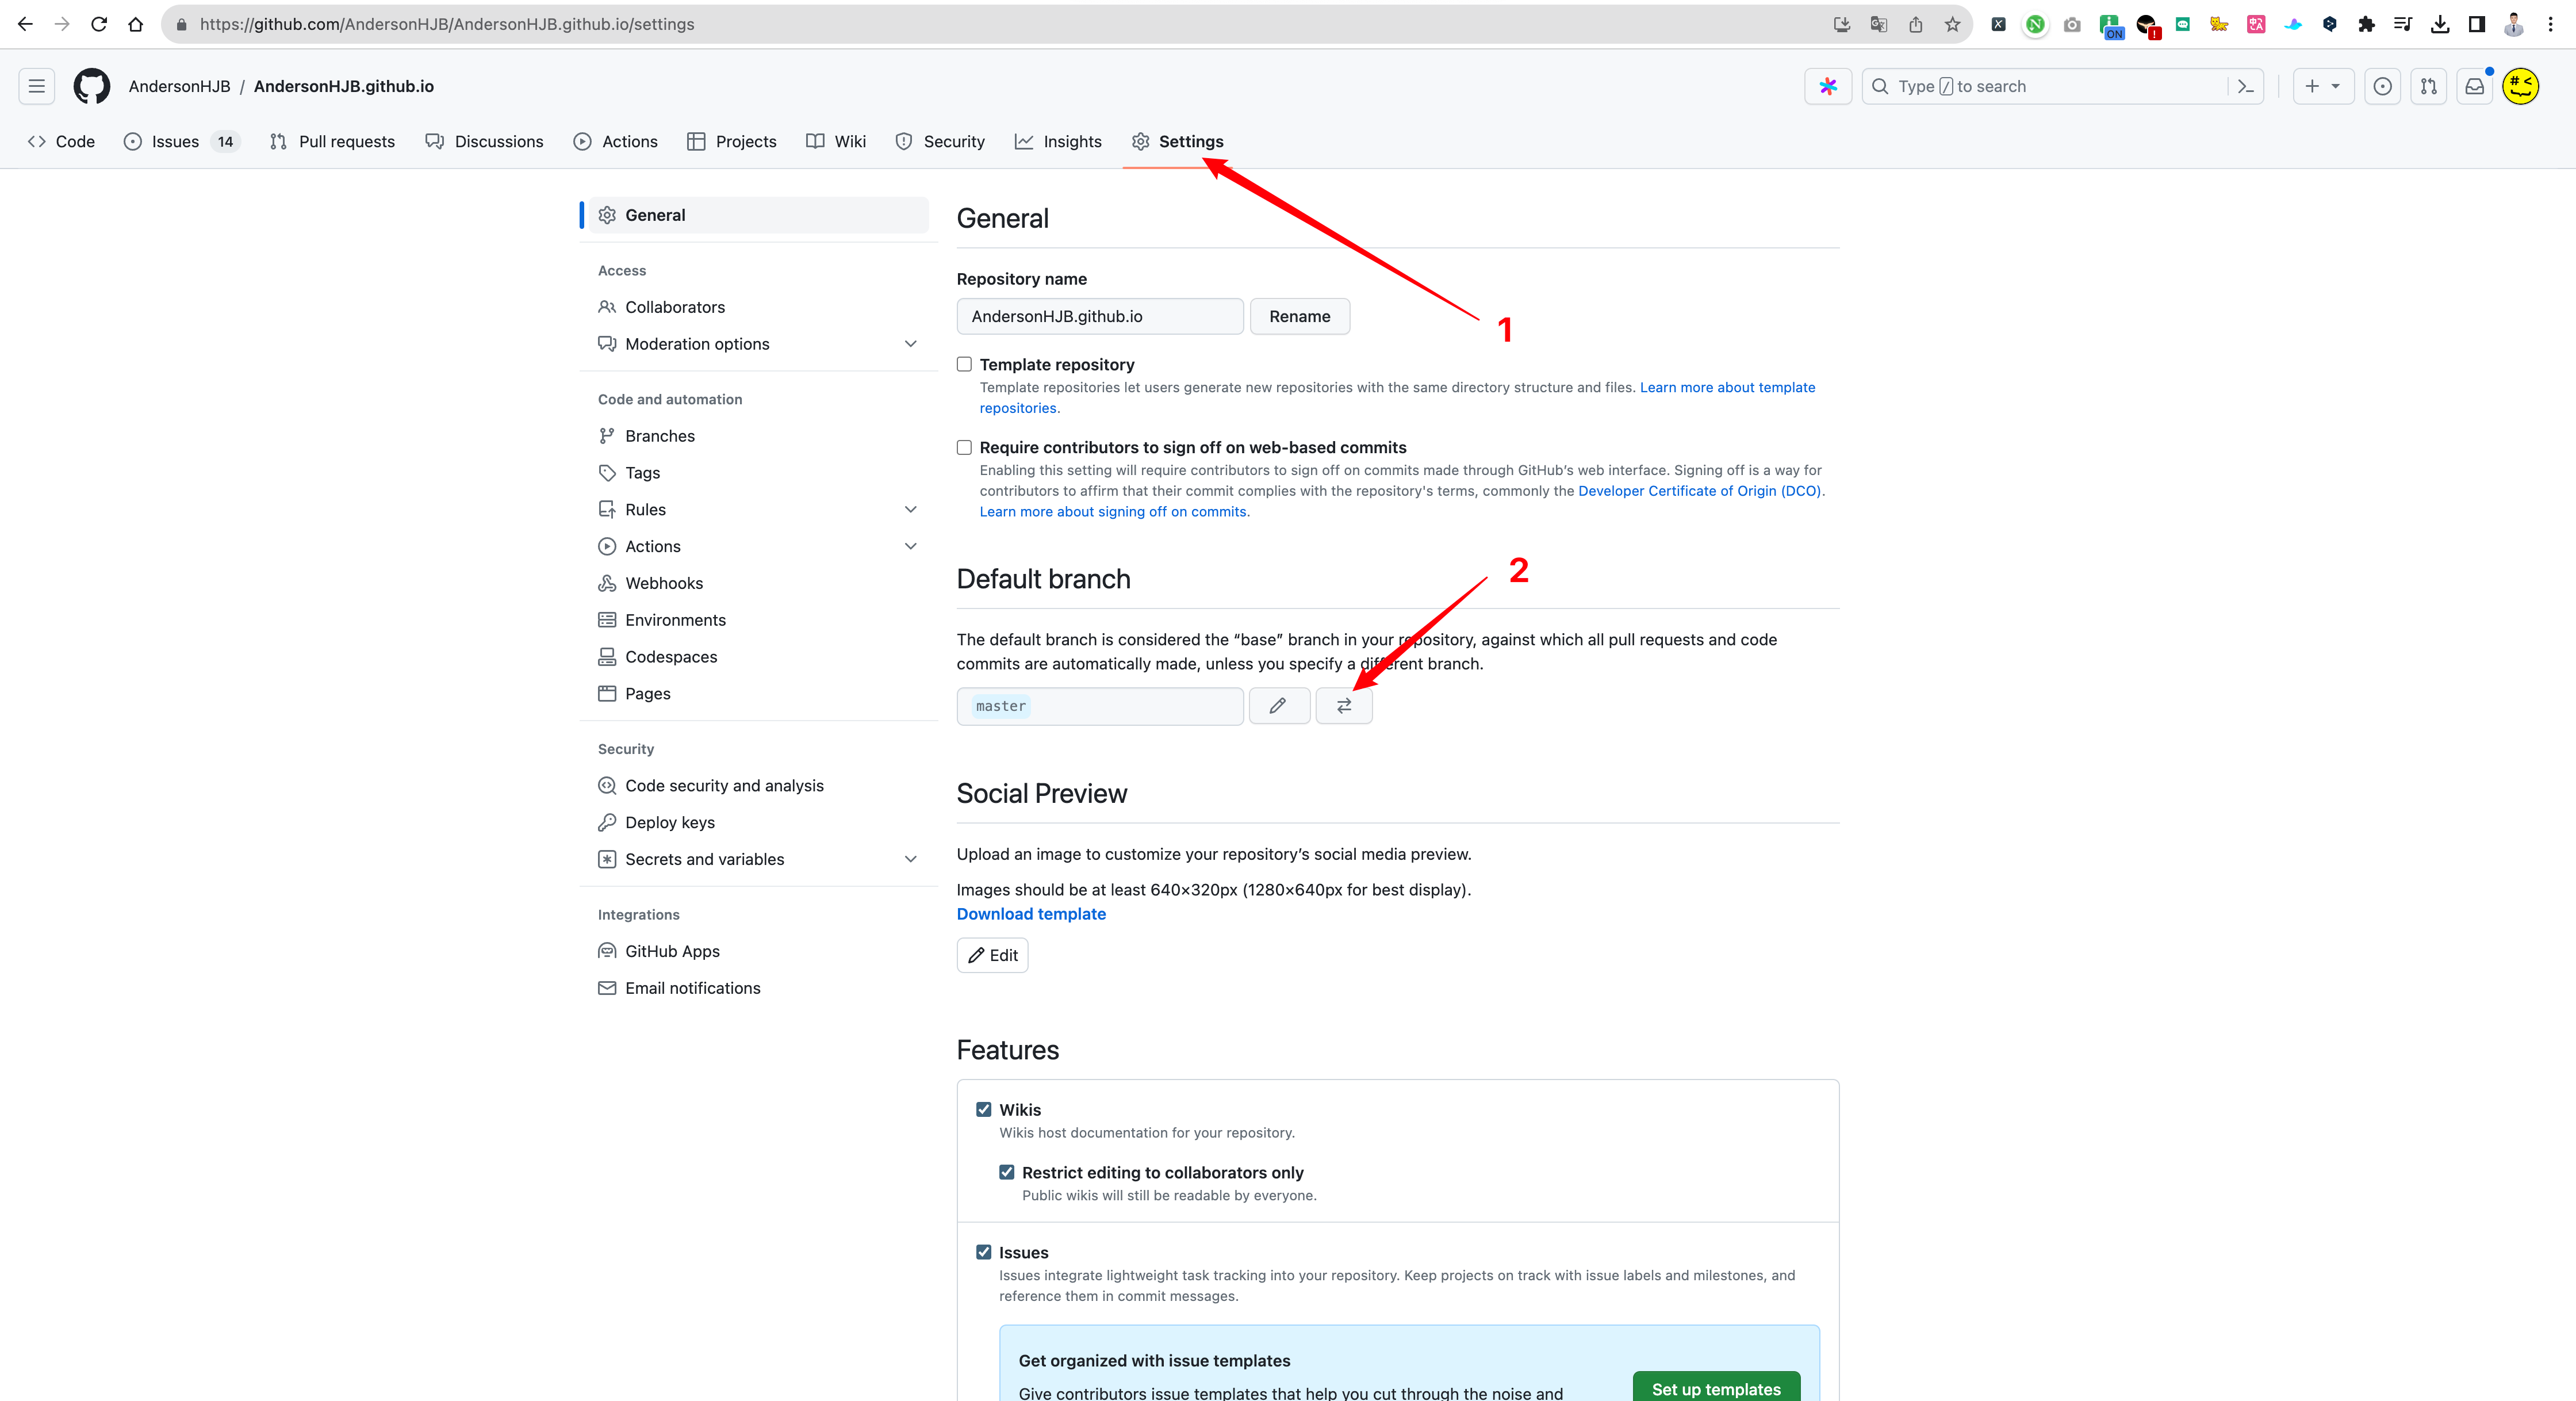Toggle the browser side panel

coord(2477,24)
